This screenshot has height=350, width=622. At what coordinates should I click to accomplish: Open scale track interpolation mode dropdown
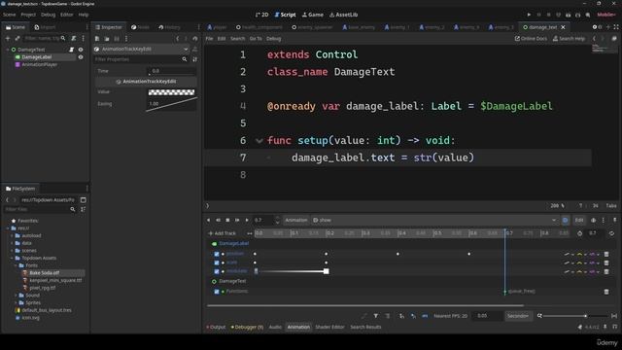coord(581,262)
